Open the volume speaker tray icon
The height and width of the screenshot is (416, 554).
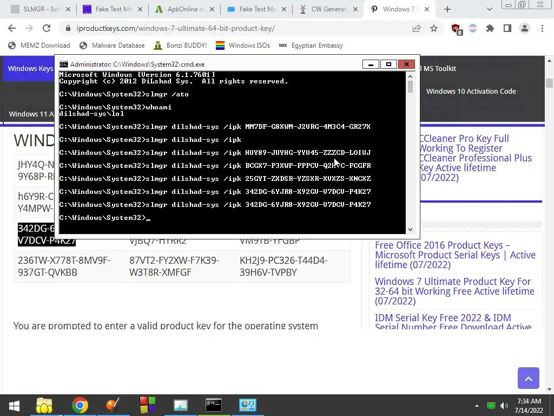click(504, 406)
